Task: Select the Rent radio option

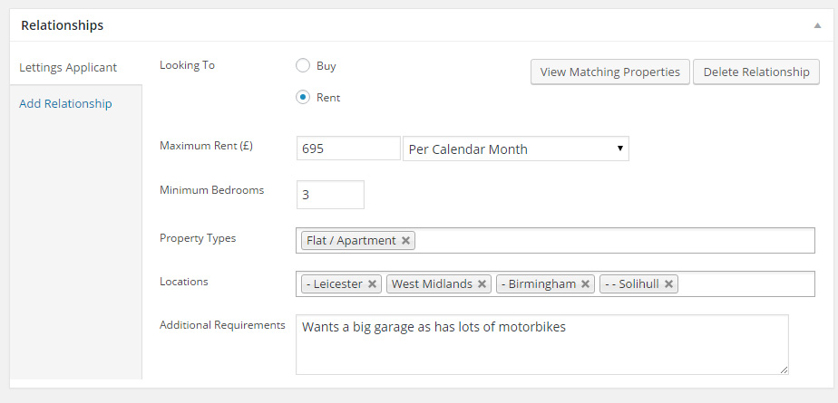Action: pyautogui.click(x=303, y=97)
